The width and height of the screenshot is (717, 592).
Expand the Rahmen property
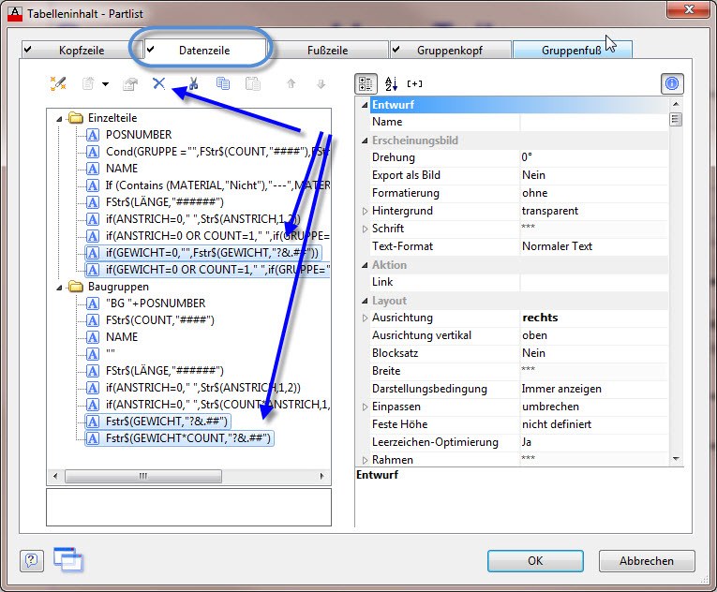[365, 460]
